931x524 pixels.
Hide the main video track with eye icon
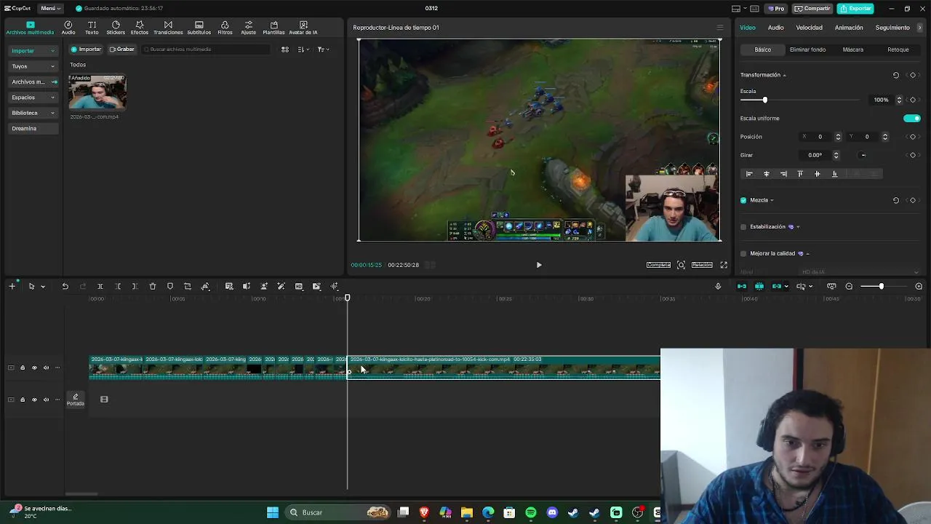[34, 368]
